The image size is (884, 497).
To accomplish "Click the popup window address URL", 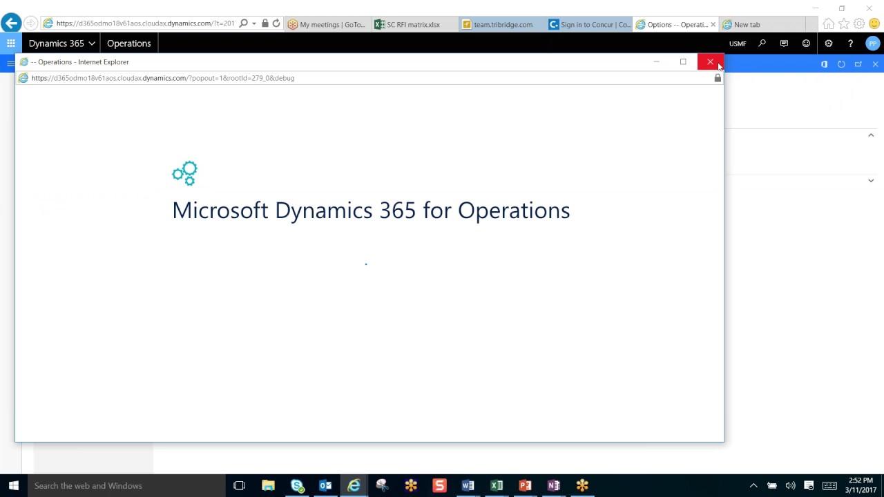I will coord(163,78).
